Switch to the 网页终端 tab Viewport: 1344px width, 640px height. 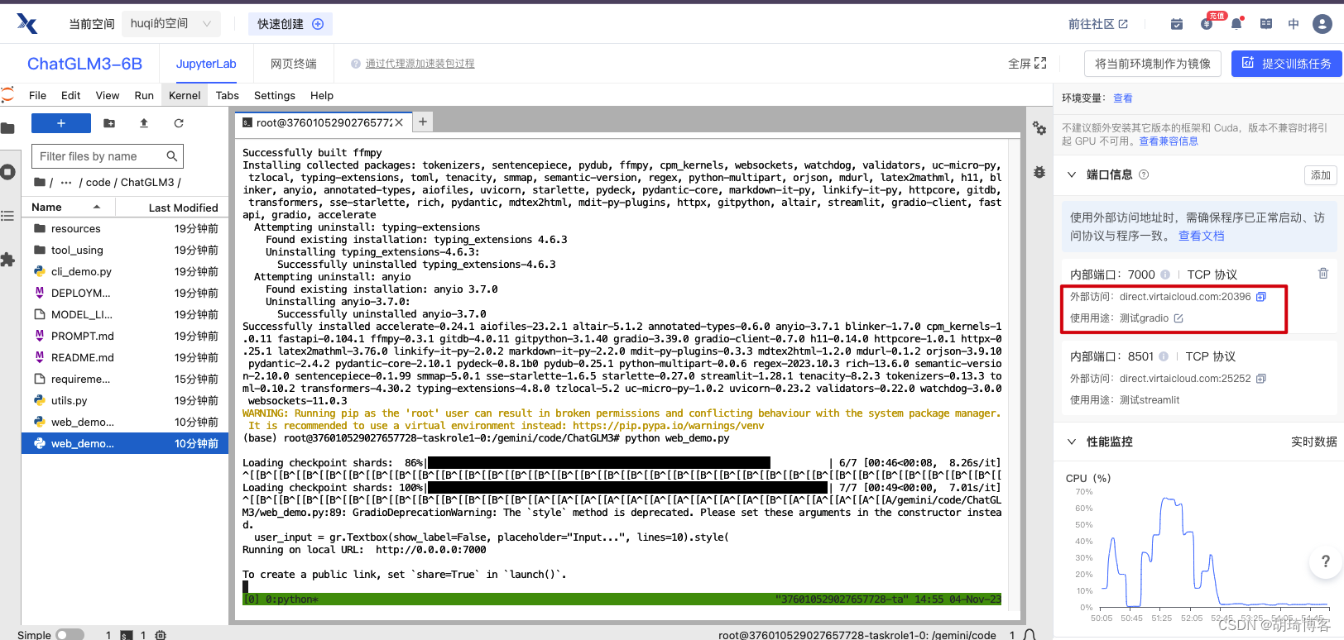point(294,64)
